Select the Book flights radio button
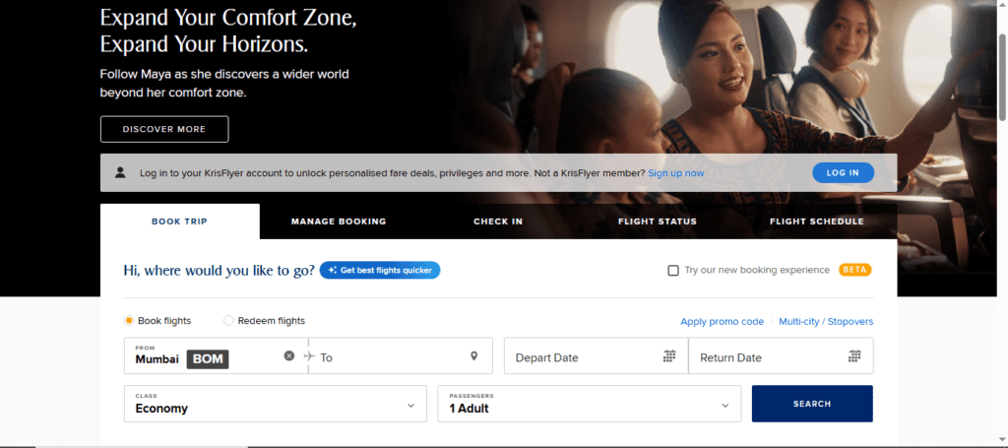 click(129, 321)
